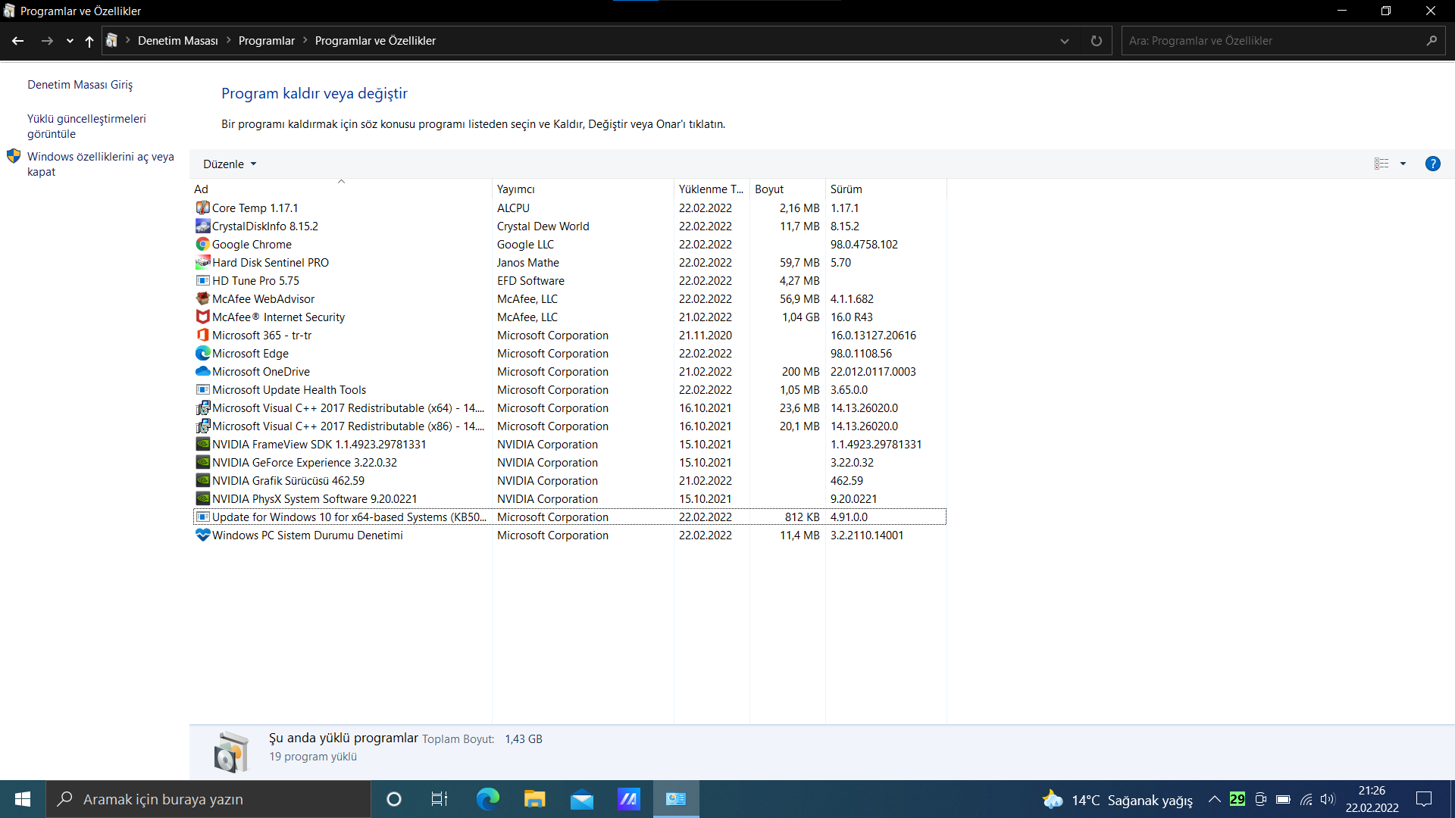Select NVIDIA Grafik Sürücüsü 462.59 entry

pyautogui.click(x=569, y=481)
